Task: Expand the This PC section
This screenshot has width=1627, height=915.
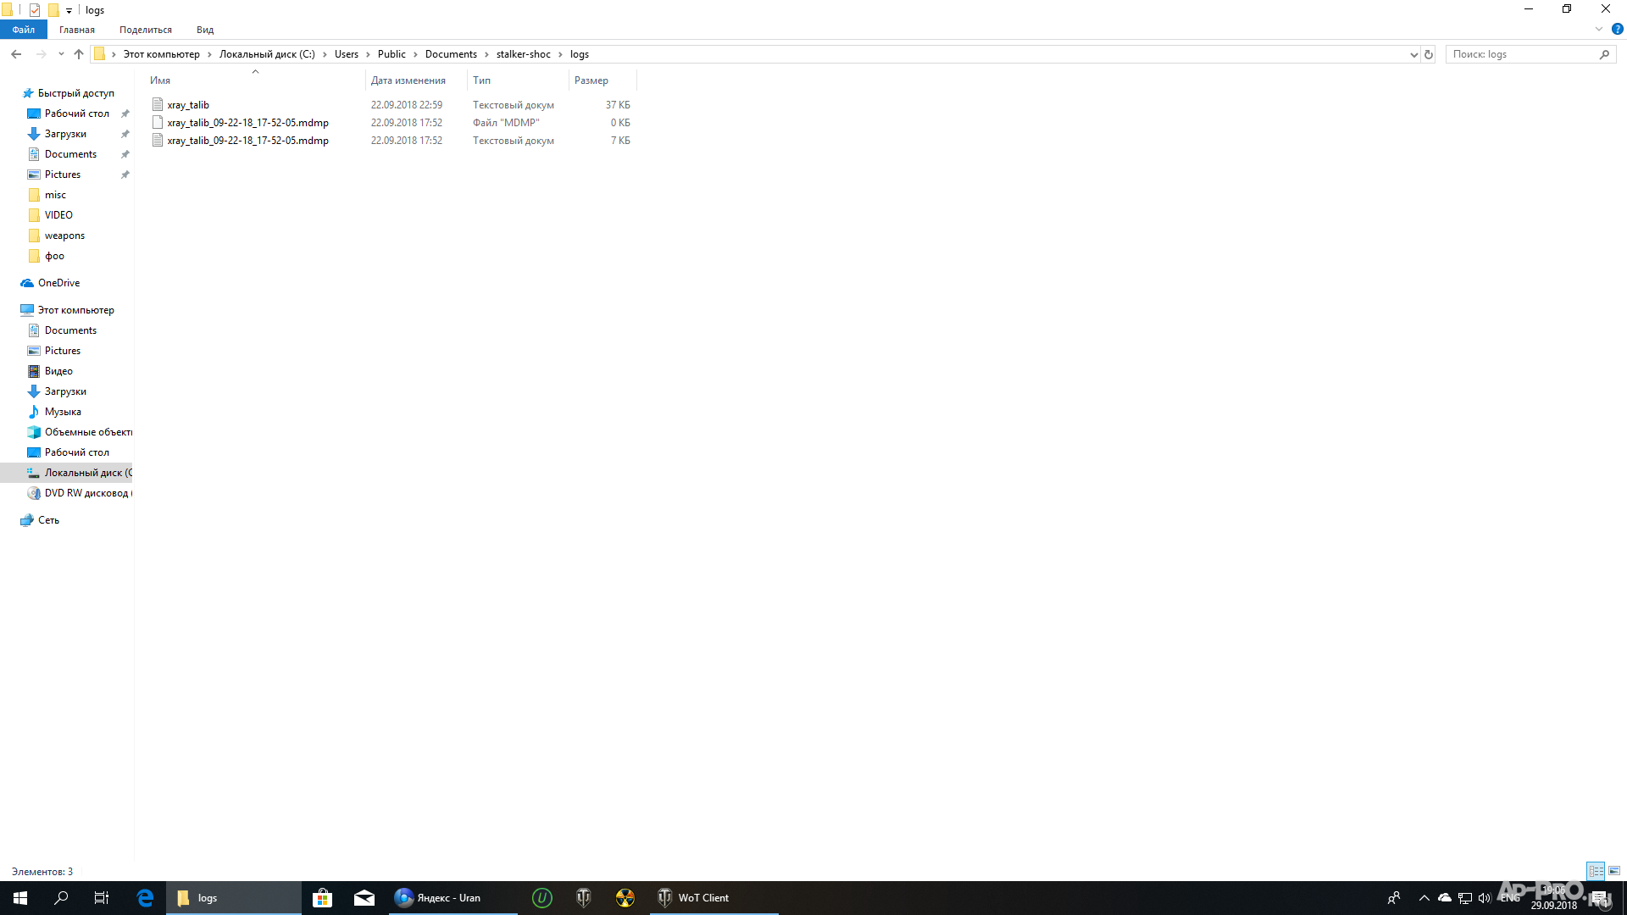Action: coord(11,309)
